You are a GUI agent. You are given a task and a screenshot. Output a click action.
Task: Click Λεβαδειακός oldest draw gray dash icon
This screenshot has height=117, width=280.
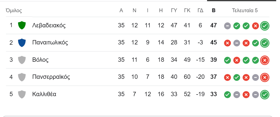tap(227, 26)
